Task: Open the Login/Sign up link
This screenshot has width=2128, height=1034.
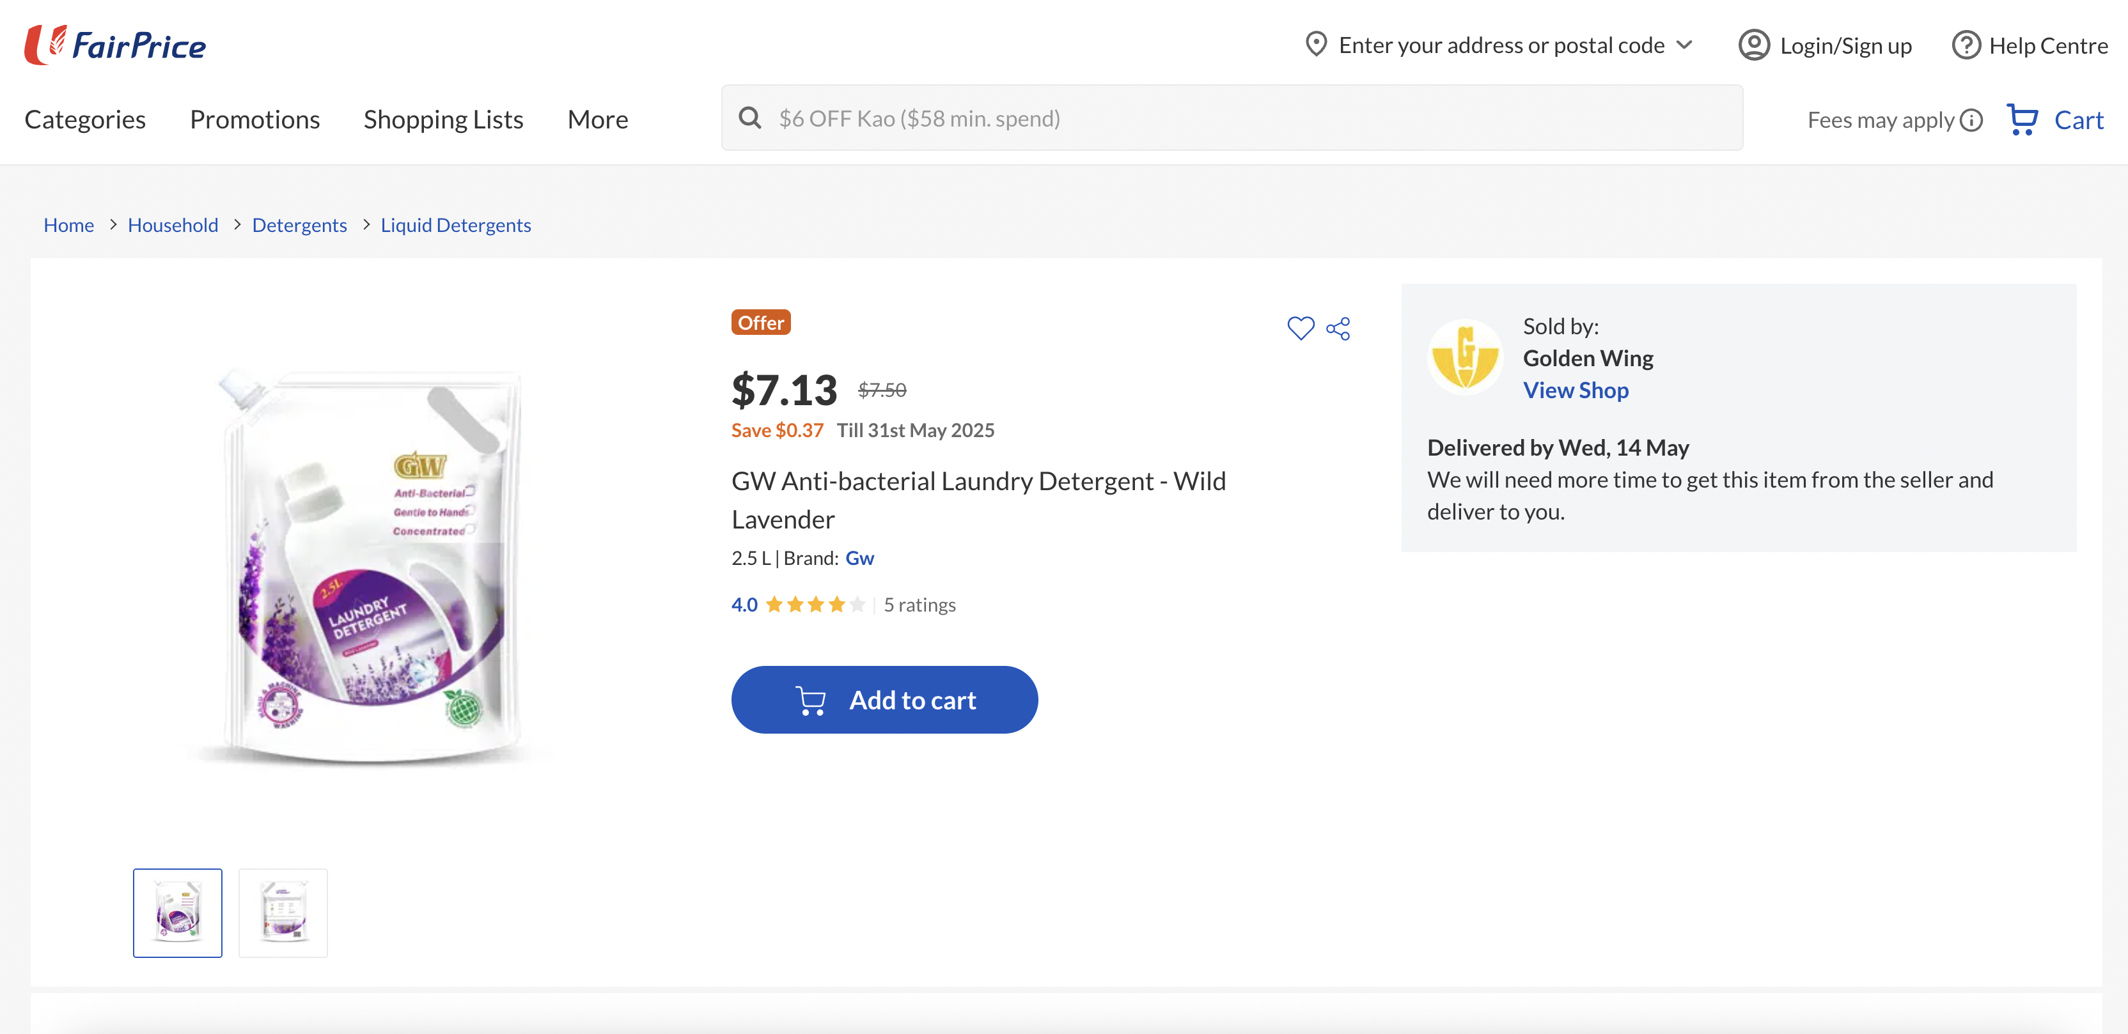Action: coord(1845,45)
